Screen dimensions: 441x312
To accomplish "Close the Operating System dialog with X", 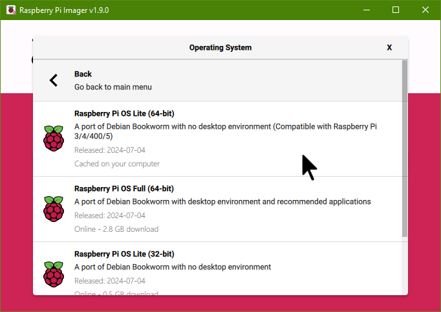I will [x=389, y=47].
